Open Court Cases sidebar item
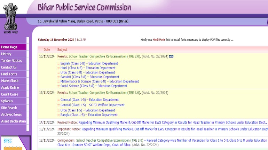Viewport: 268px width, 150px height. click(x=13, y=94)
